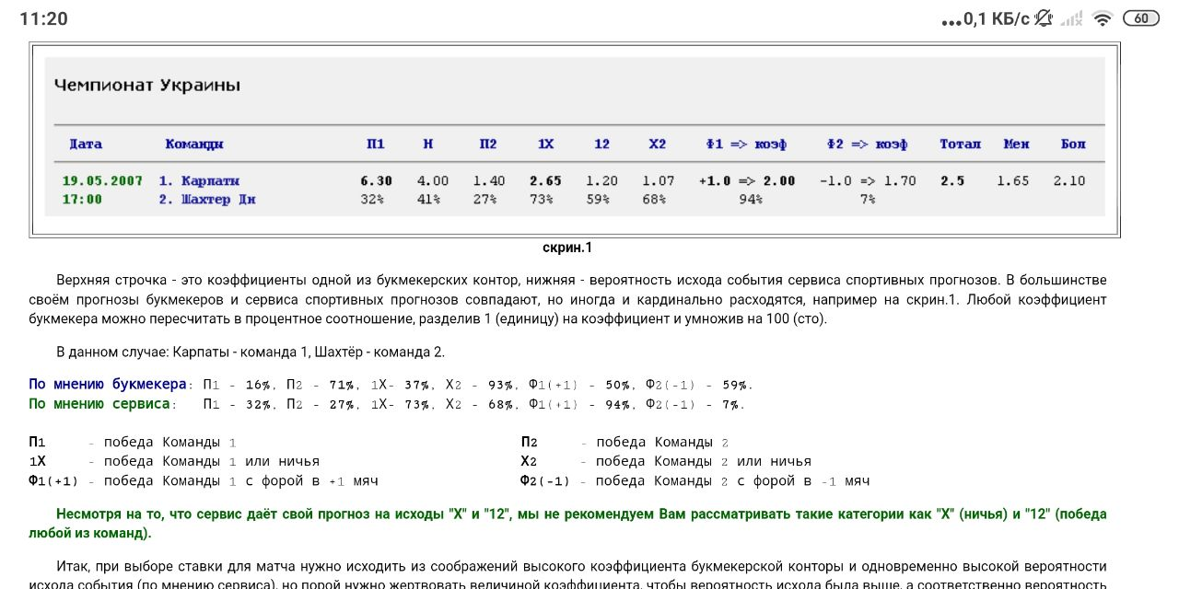The image size is (1179, 589).
Task: Tap the muted bell status icon
Action: (x=1044, y=18)
